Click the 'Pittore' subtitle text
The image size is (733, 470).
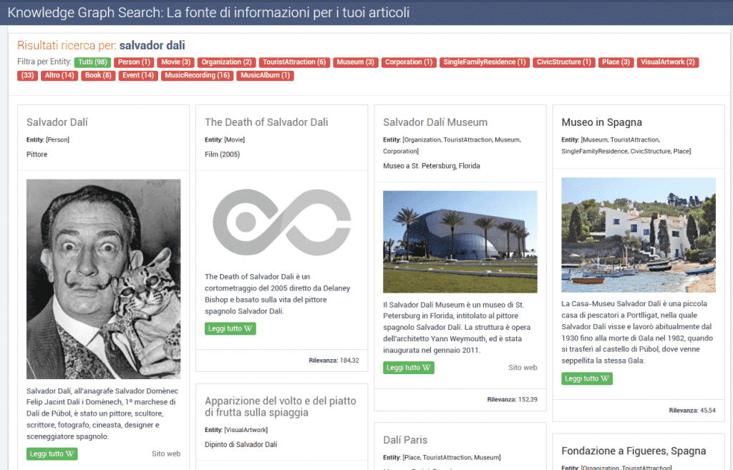pos(37,155)
